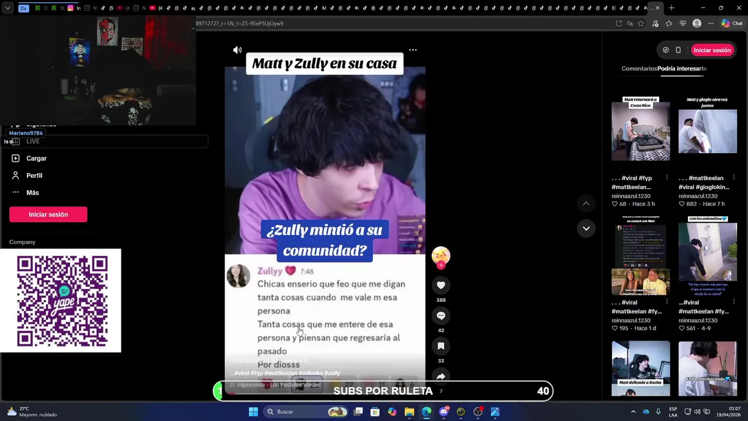Viewport: 748px width, 421px height.
Task: Like the video with heart icon
Action: 441,285
